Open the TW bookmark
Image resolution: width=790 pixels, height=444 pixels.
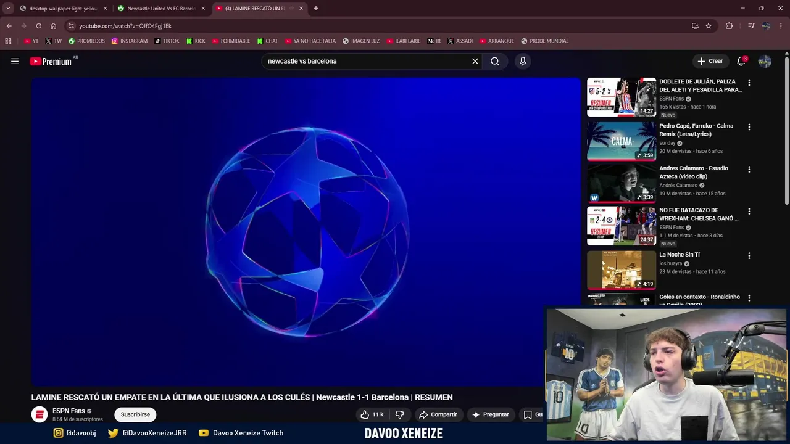tap(53, 41)
